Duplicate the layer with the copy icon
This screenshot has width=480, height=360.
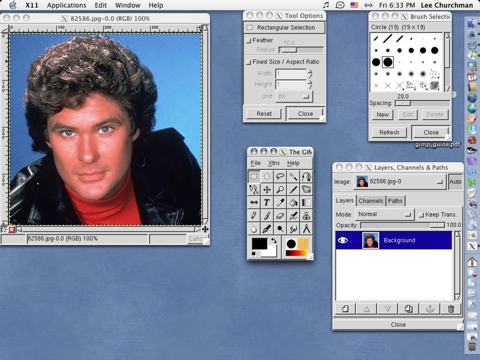(408, 309)
